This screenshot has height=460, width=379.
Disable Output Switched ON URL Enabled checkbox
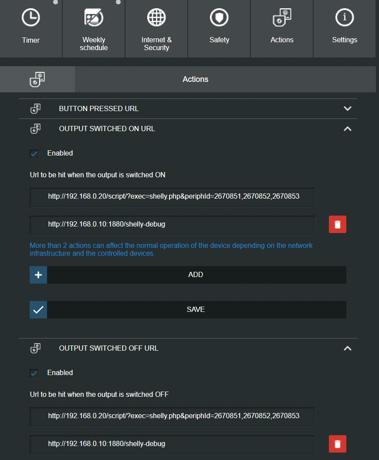tap(34, 153)
